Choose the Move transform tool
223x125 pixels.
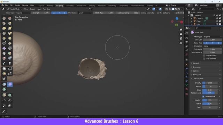tap(4, 101)
